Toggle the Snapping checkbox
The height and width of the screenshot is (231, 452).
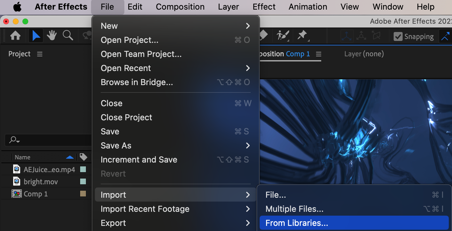[398, 36]
